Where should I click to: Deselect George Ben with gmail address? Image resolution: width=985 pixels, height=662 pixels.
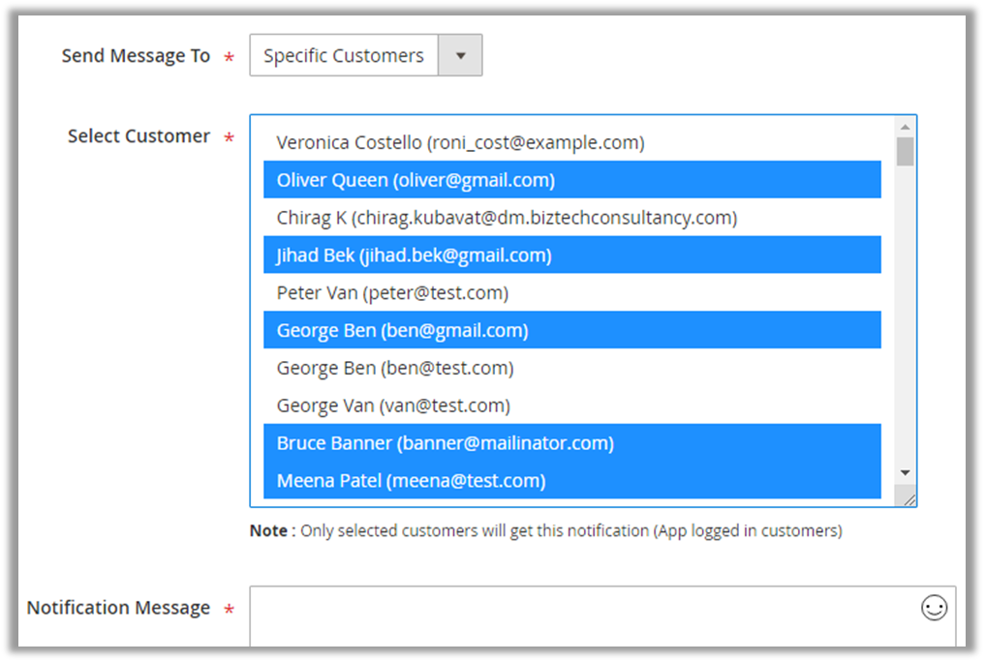(402, 330)
